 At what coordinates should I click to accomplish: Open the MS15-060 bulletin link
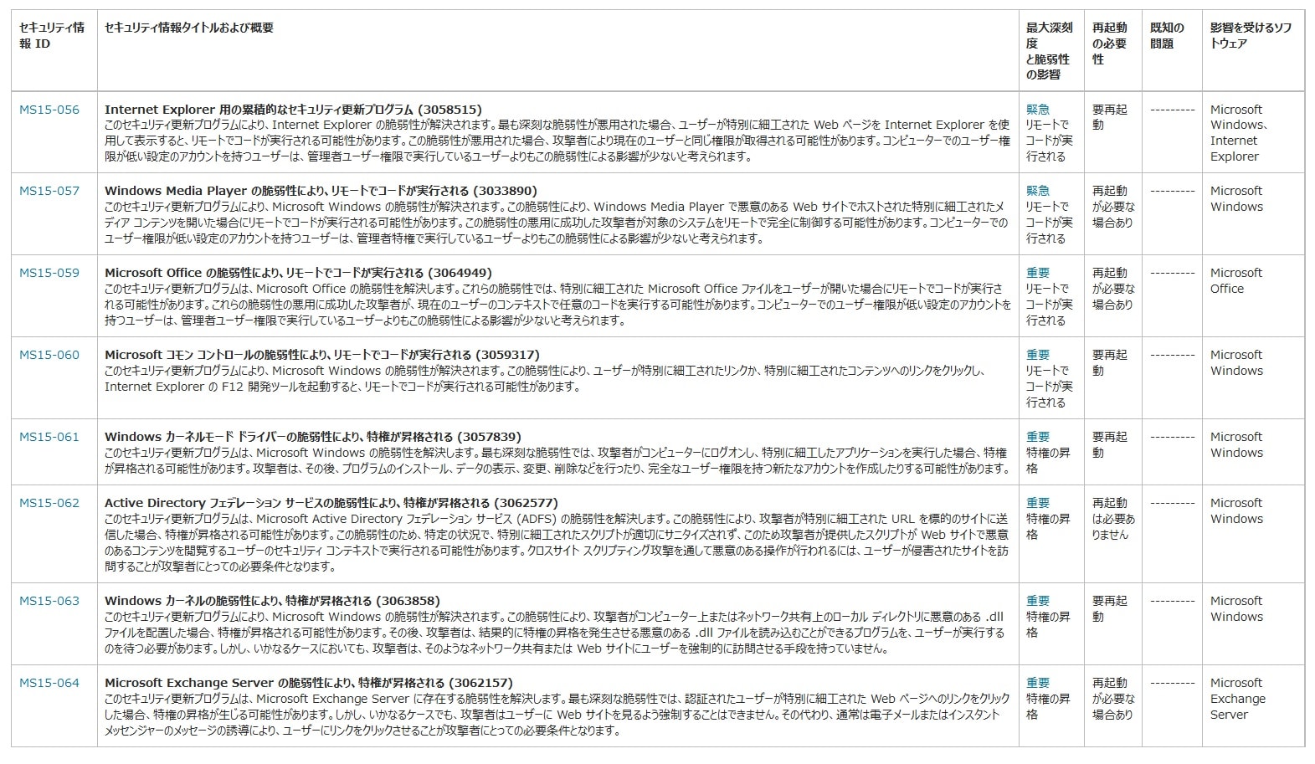click(x=49, y=355)
